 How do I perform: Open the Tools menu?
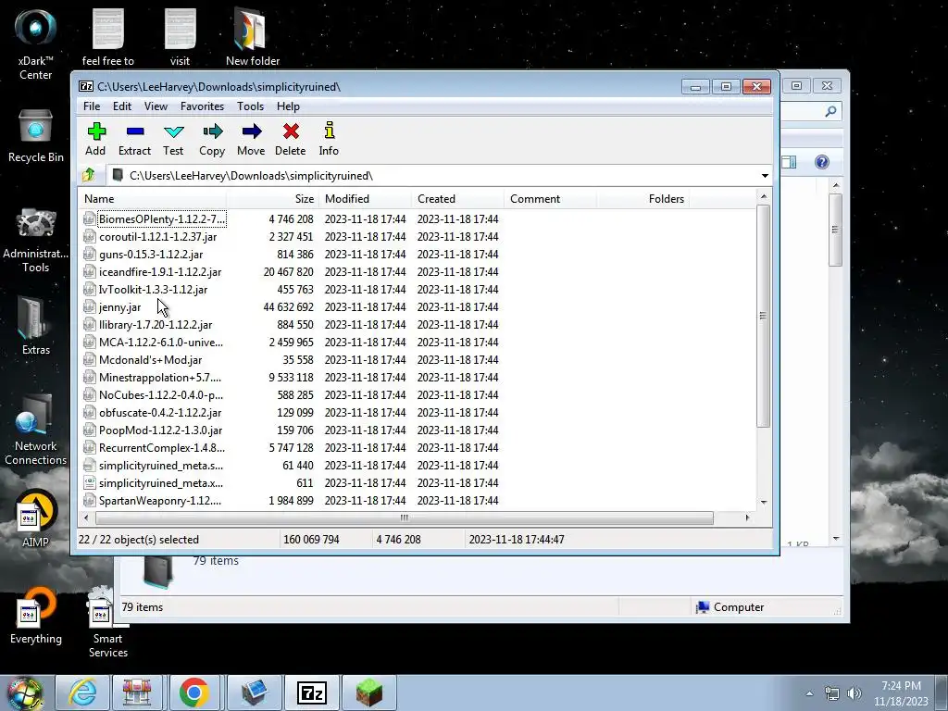click(x=250, y=106)
